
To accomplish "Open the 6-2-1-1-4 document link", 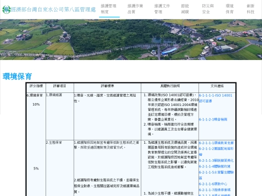I will tap(214, 166).
